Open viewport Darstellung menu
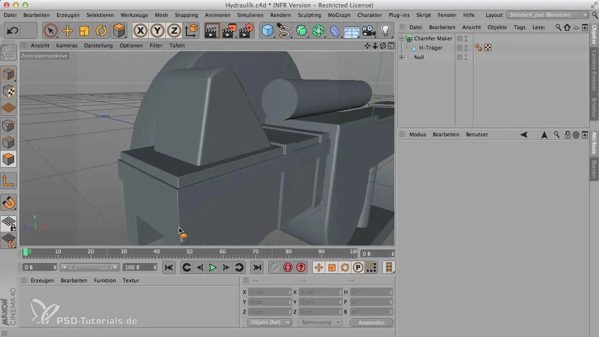Screen dimensions: 599x337 [98, 45]
